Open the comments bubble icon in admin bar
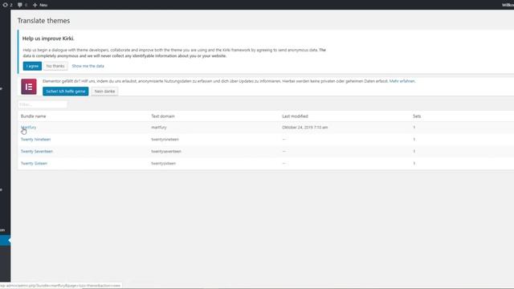The image size is (514, 289). 20,5
